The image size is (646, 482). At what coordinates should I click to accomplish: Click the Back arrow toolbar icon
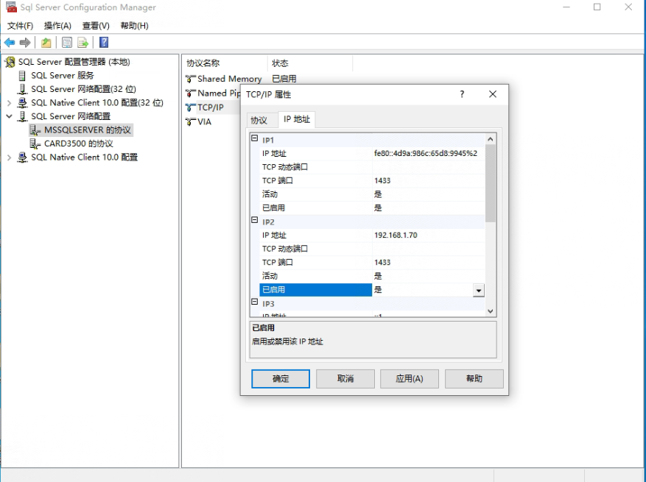tap(10, 43)
